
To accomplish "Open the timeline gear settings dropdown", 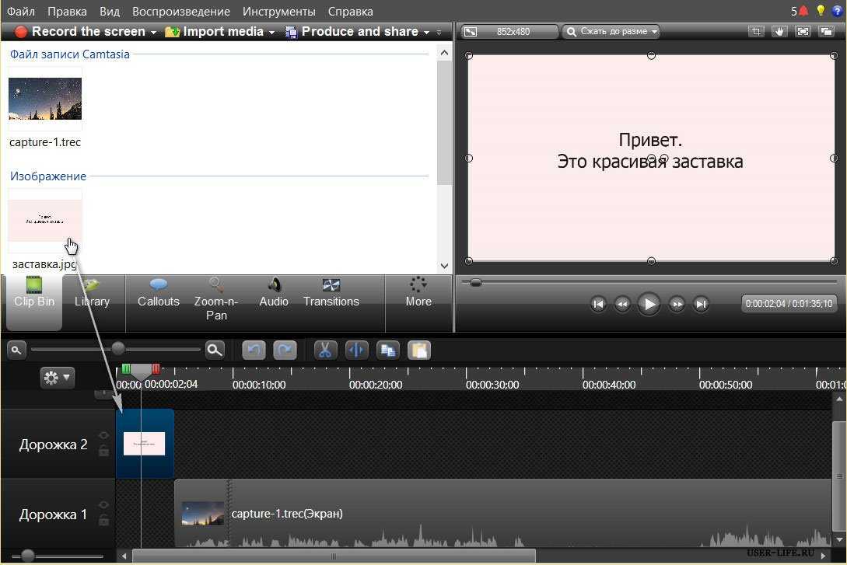I will click(58, 378).
